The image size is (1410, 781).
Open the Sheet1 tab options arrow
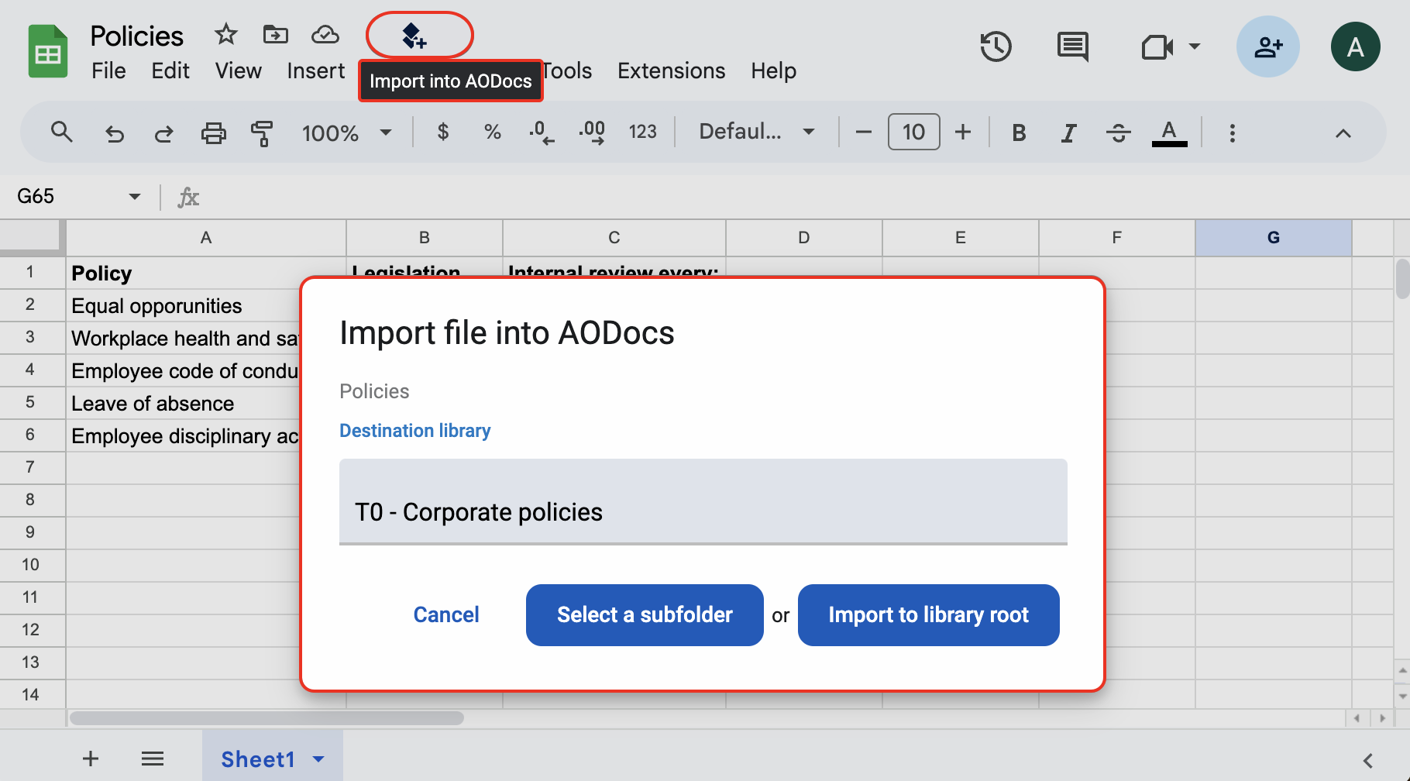click(318, 759)
